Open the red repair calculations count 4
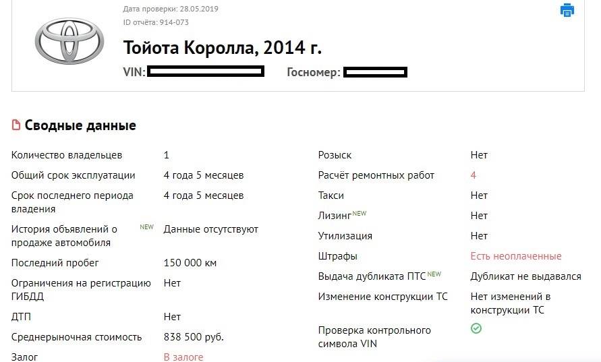 474,175
